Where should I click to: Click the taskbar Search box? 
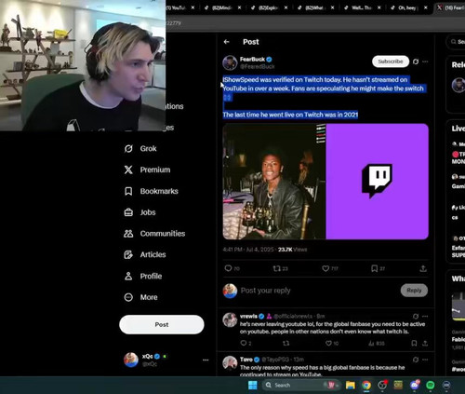pyautogui.click(x=301, y=386)
